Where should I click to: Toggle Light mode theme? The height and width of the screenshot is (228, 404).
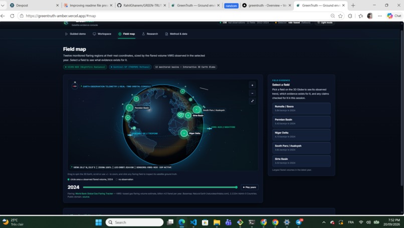(325, 22)
